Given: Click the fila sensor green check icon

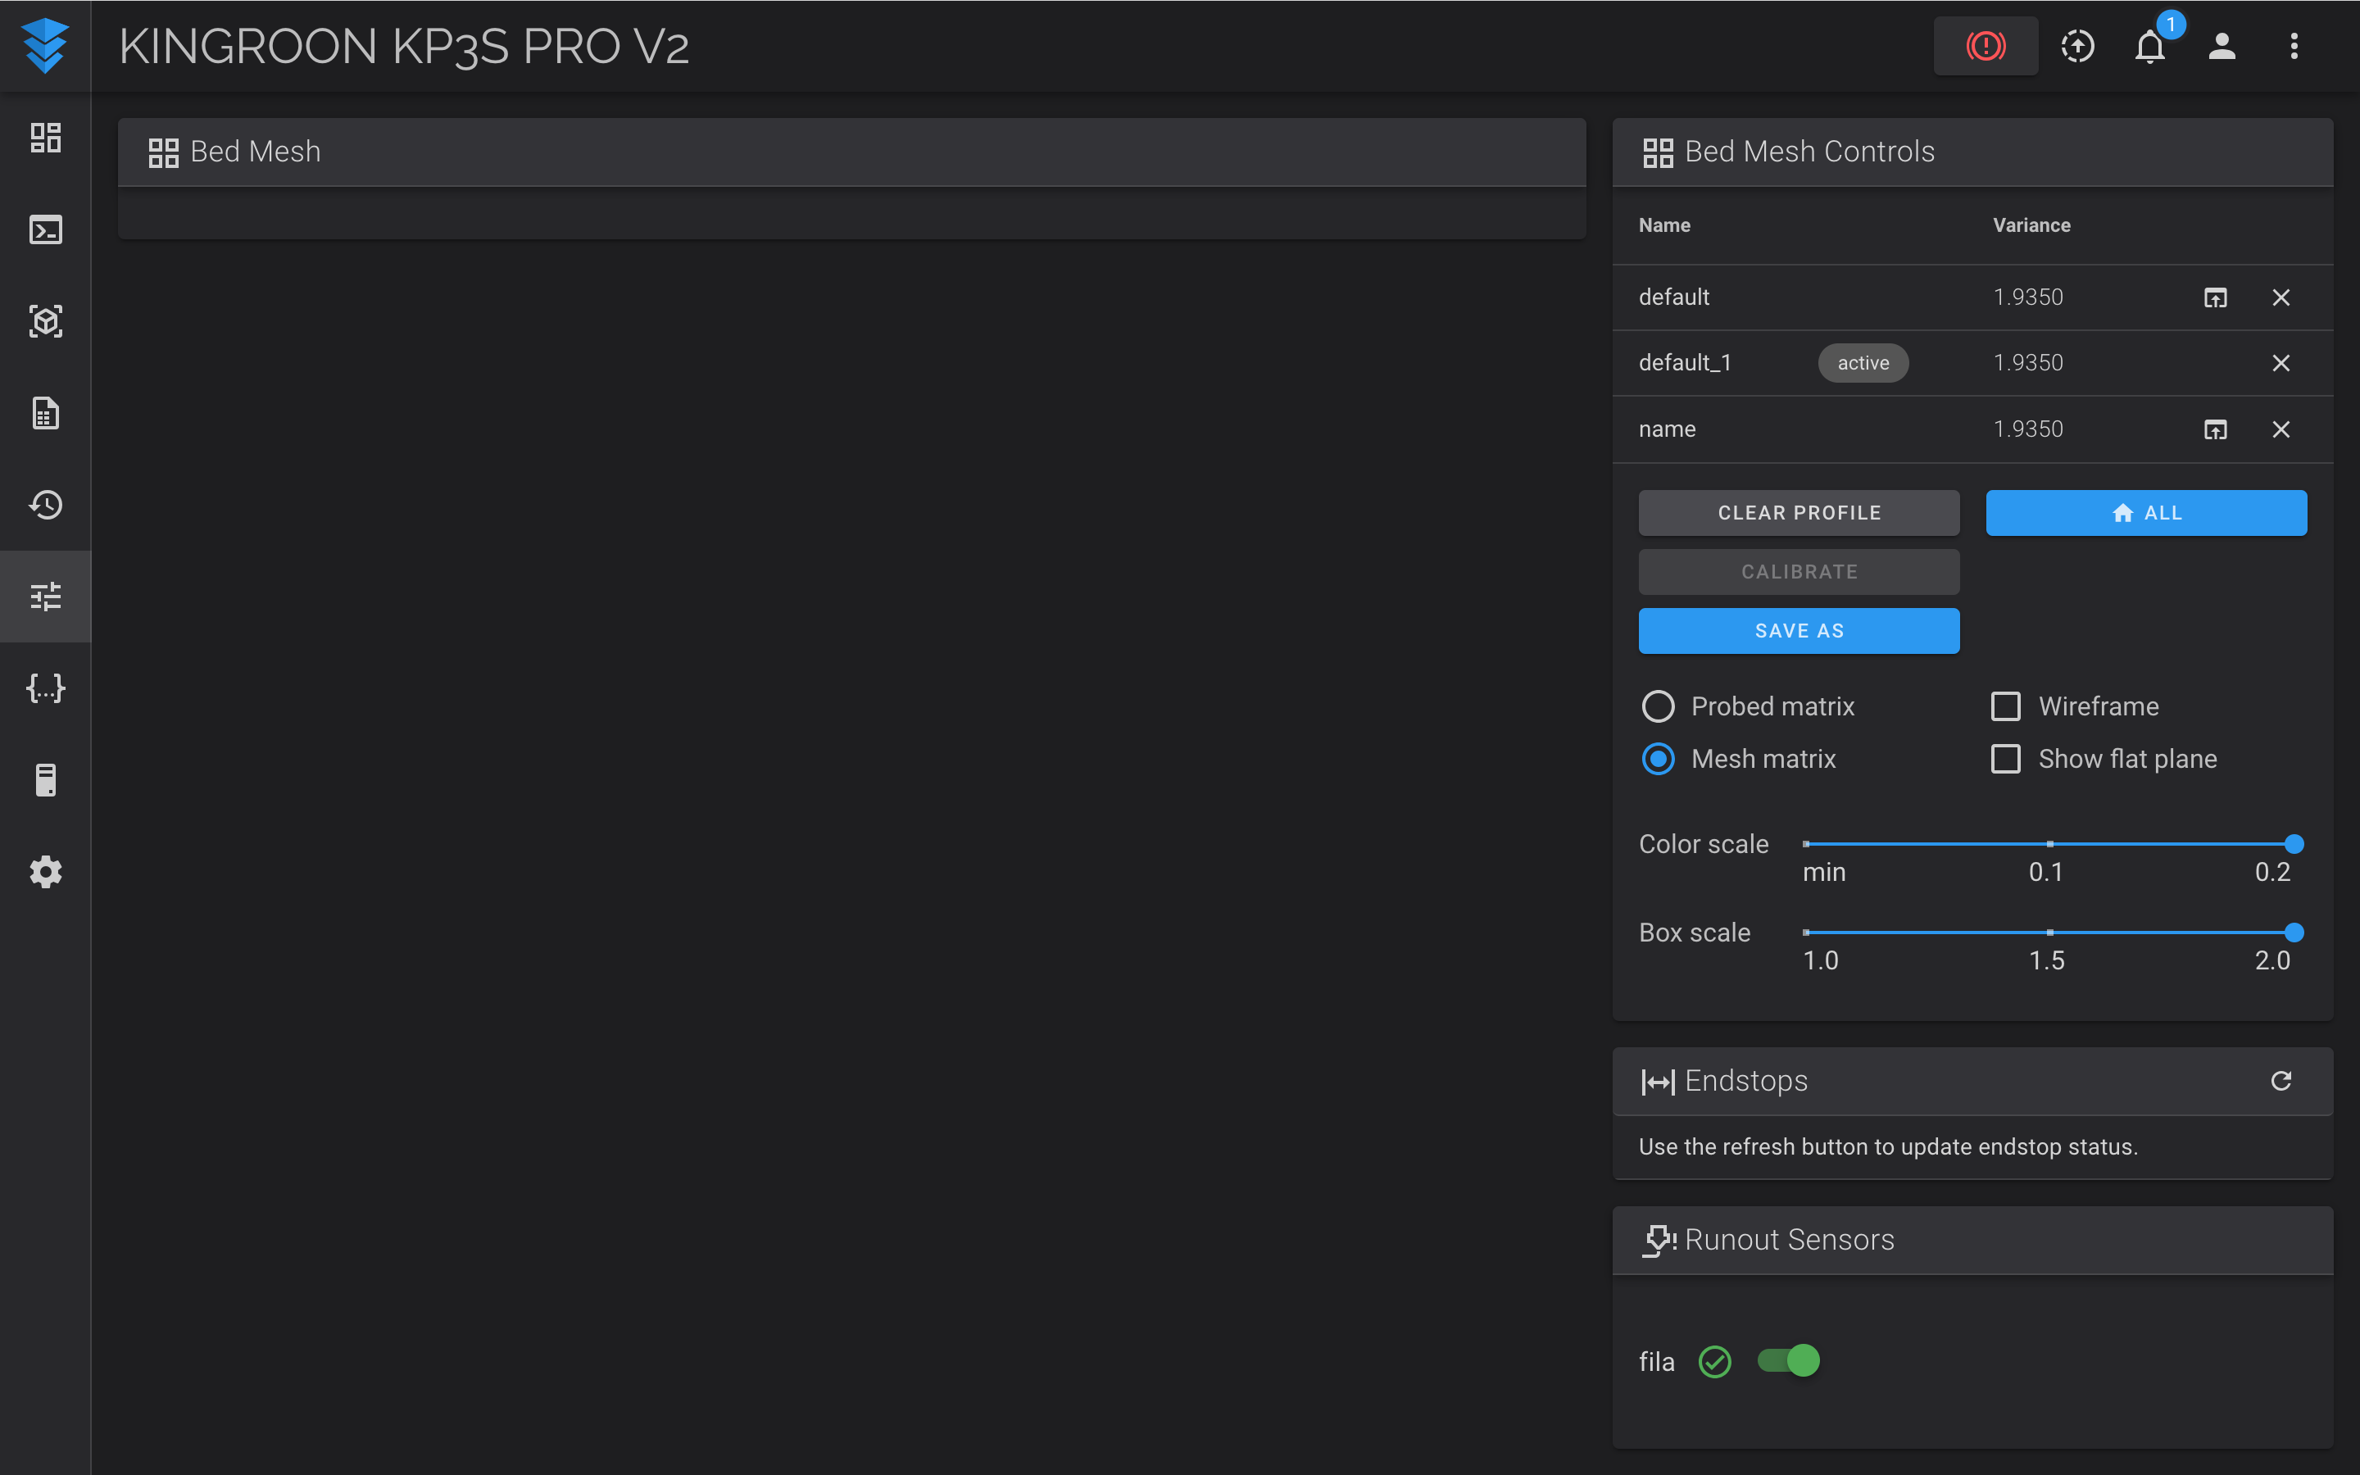Looking at the screenshot, I should (1714, 1361).
